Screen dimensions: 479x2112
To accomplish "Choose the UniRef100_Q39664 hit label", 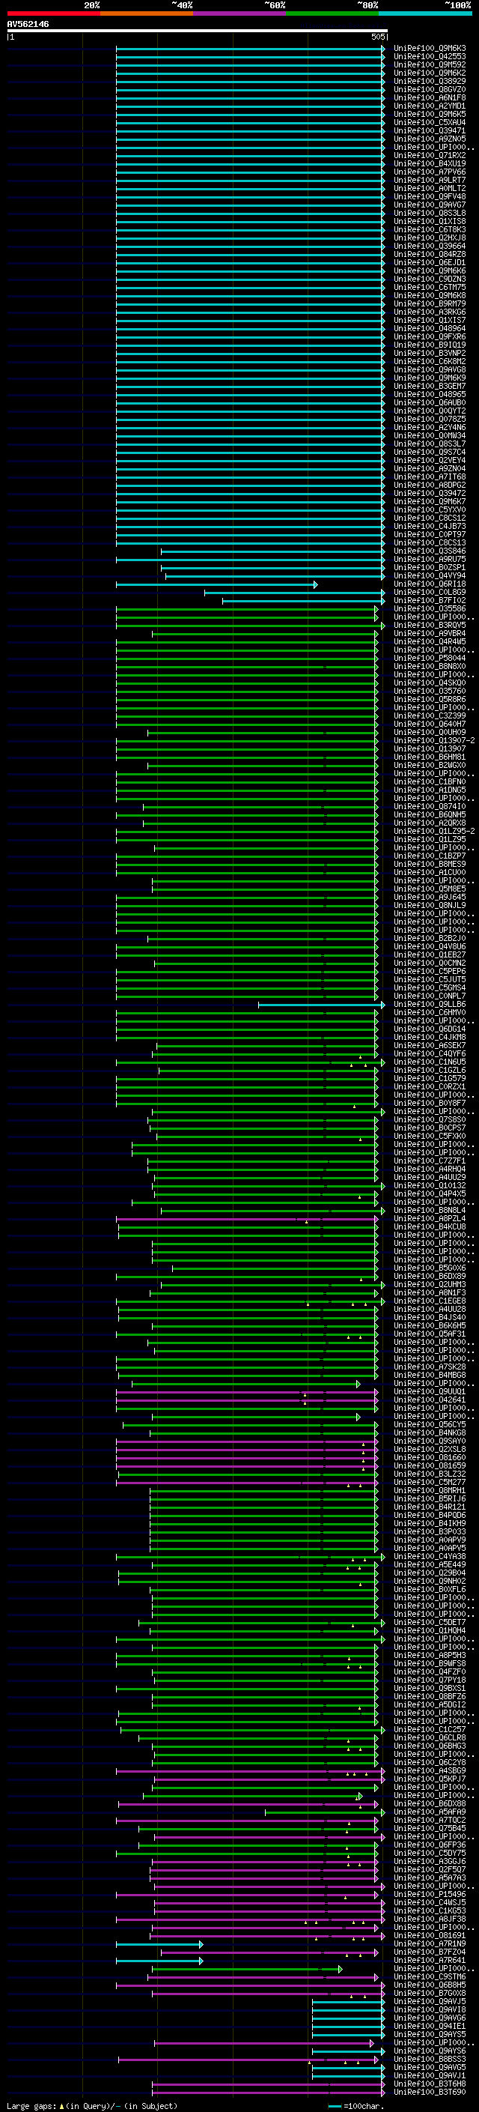I will point(429,246).
